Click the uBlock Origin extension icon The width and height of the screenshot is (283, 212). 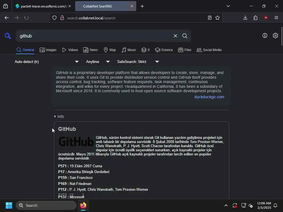pos(266,18)
